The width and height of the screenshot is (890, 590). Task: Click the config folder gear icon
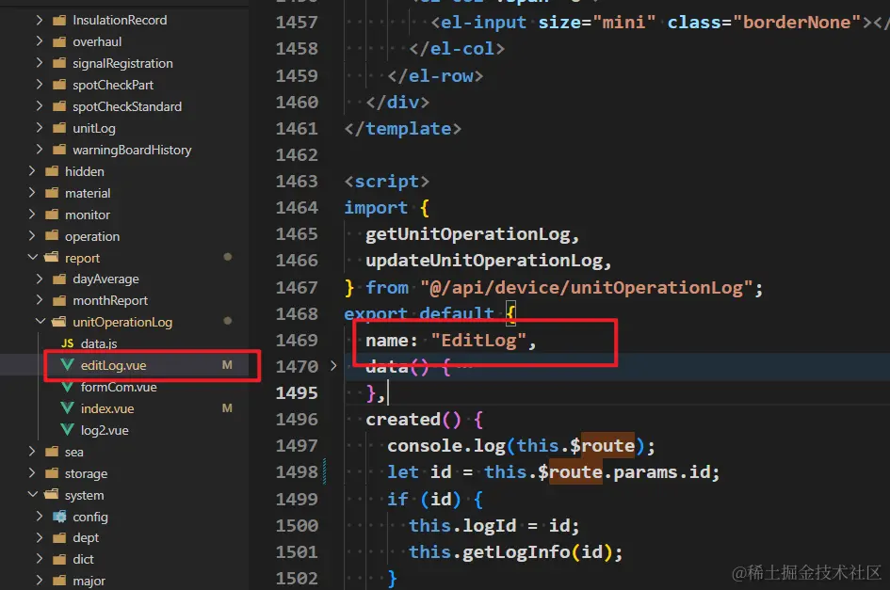pos(59,517)
